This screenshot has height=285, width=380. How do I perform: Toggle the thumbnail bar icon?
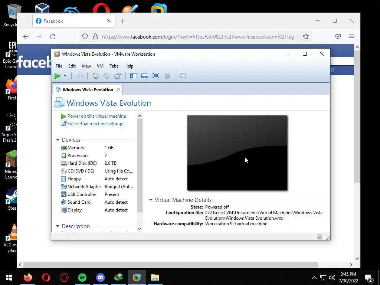click(145, 76)
